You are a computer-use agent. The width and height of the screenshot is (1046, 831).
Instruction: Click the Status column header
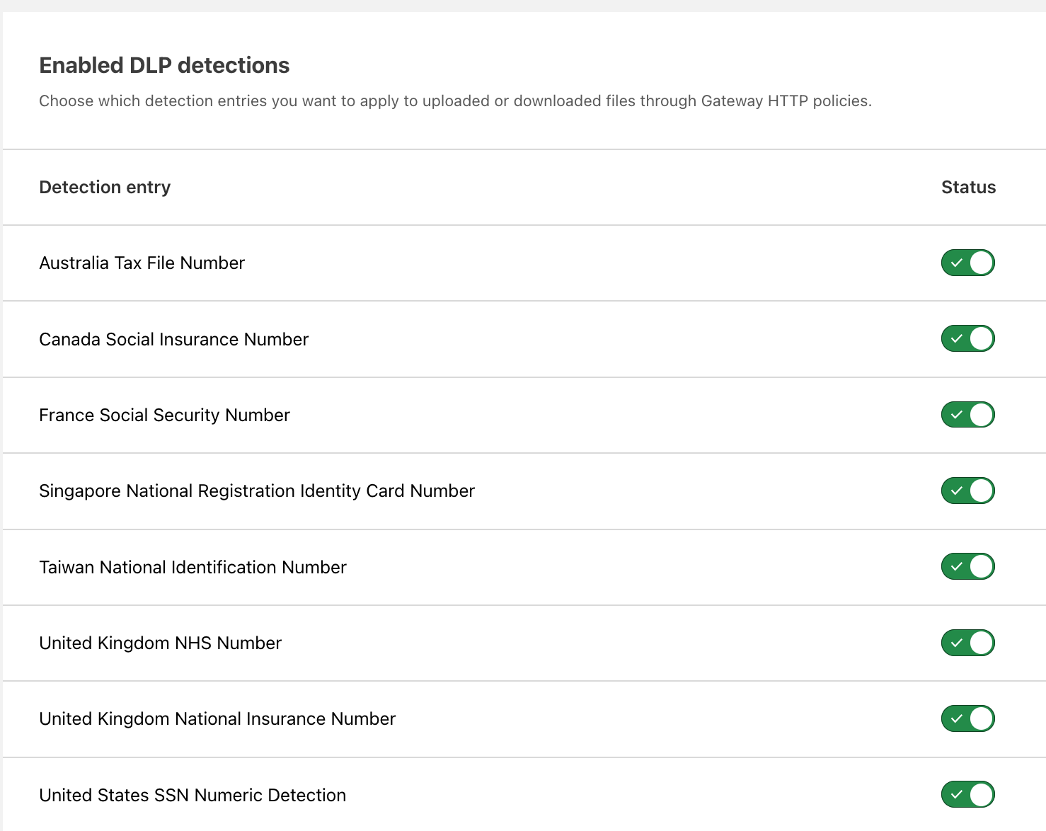click(x=968, y=187)
